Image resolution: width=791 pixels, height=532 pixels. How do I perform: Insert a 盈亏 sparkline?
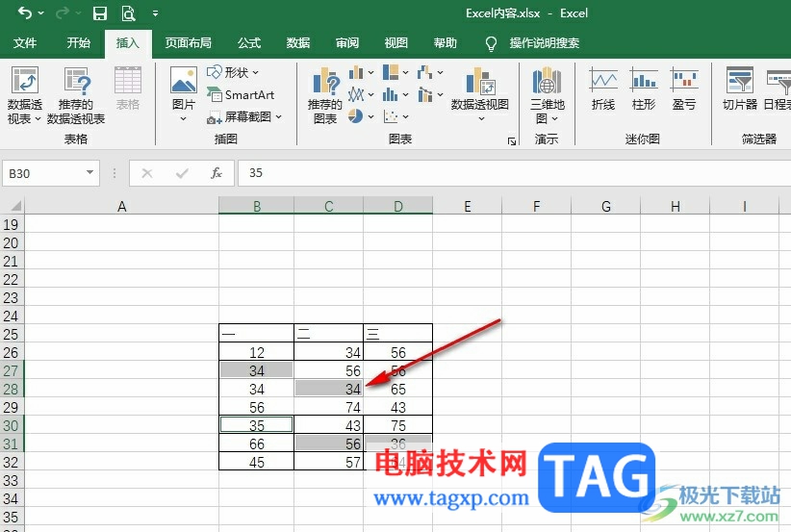coord(684,89)
